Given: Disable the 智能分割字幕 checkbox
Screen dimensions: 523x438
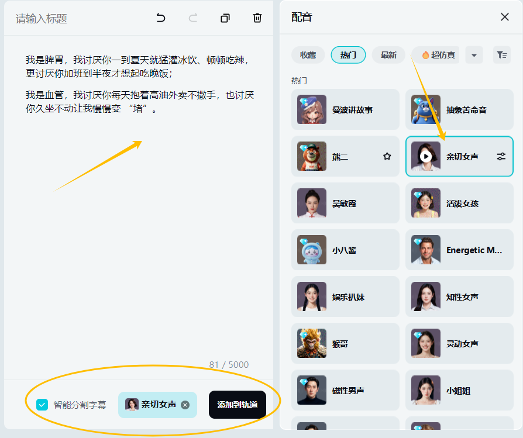Looking at the screenshot, I should [x=40, y=404].
